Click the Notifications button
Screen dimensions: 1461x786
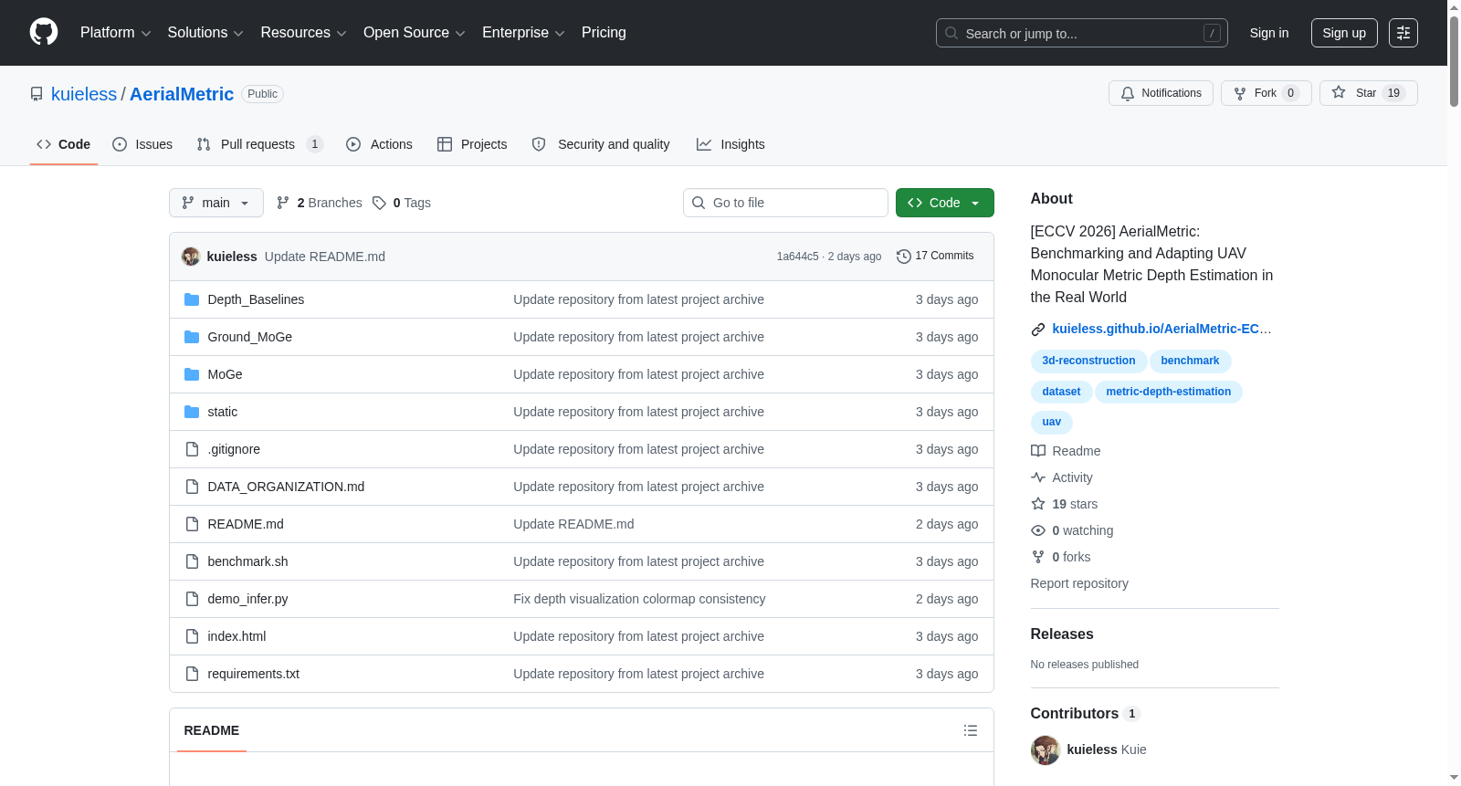coord(1161,93)
